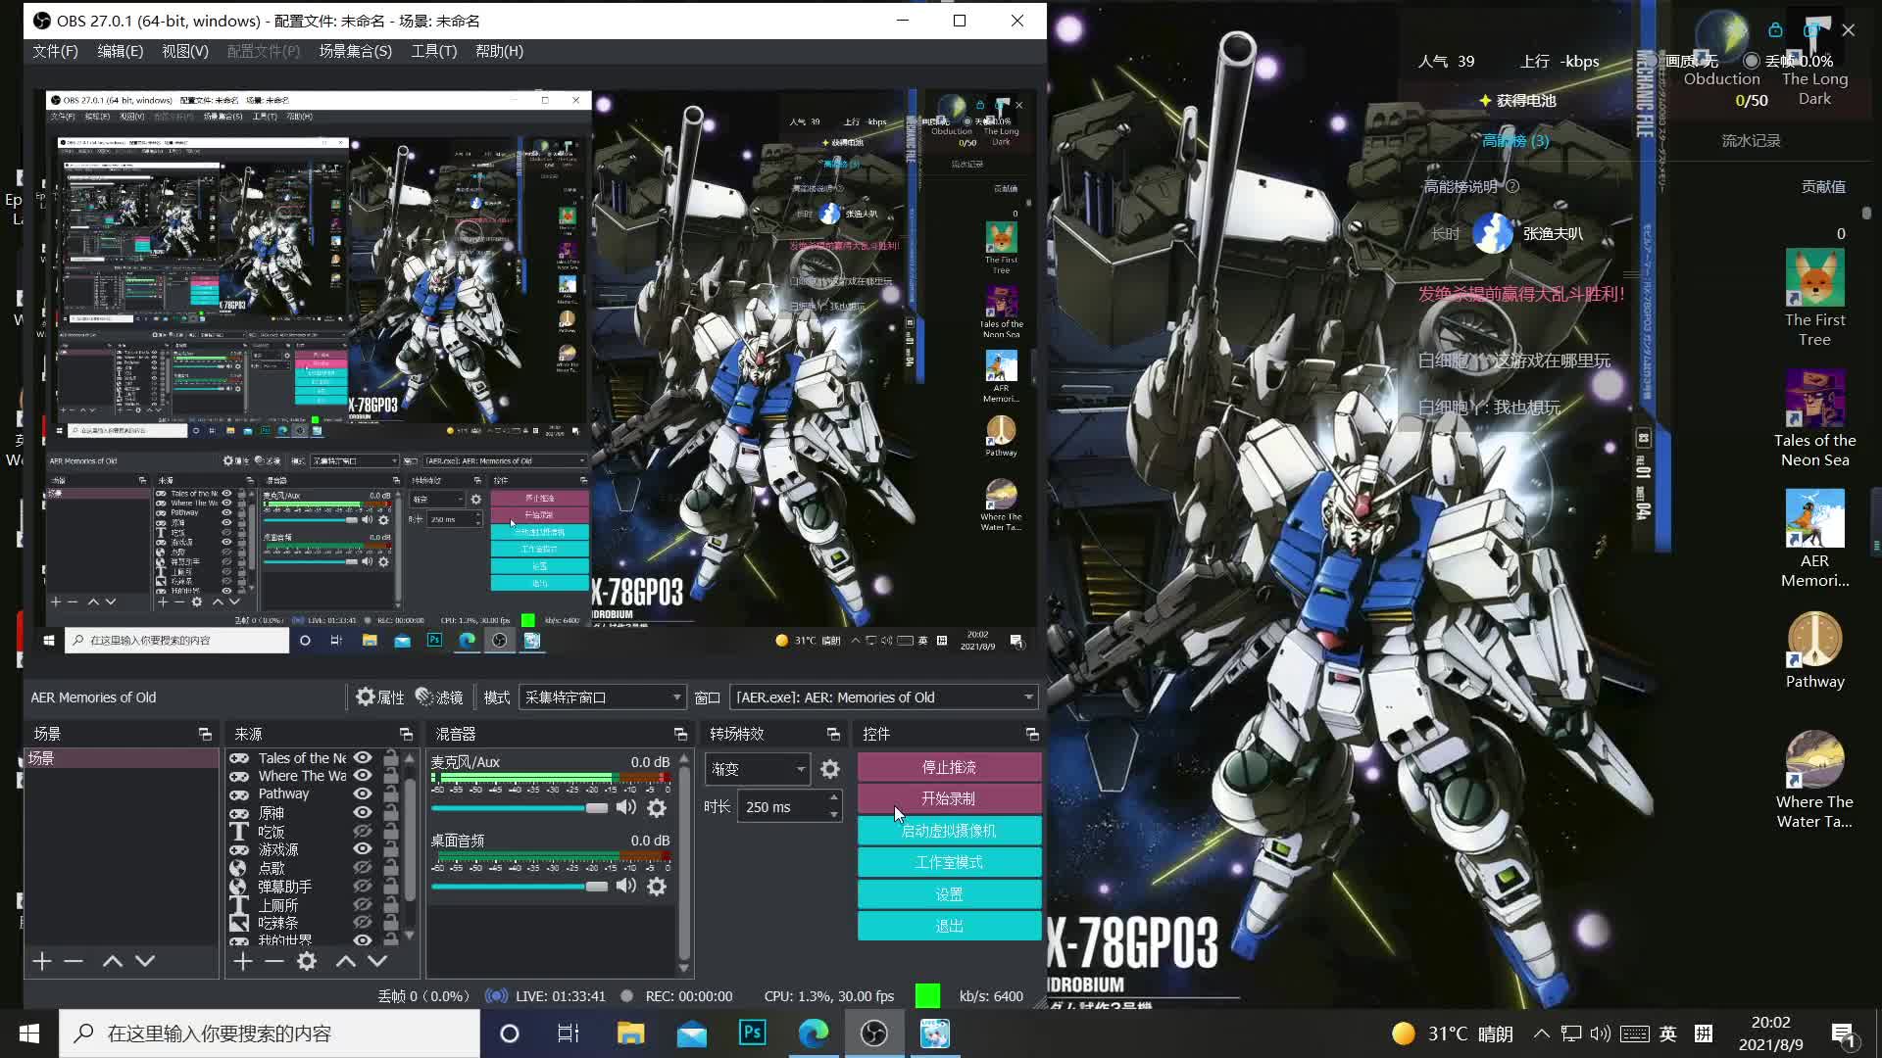Click 停止推流 to stop streaming
The width and height of the screenshot is (1882, 1058).
tap(949, 767)
